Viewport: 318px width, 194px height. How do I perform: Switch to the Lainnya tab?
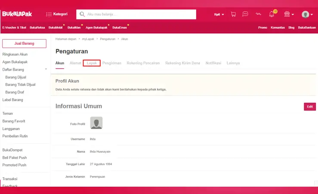tap(233, 63)
